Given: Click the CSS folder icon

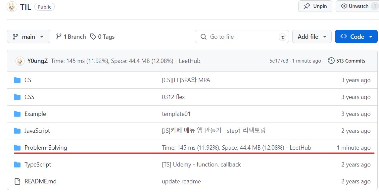Looking at the screenshot, I should pos(17,97).
